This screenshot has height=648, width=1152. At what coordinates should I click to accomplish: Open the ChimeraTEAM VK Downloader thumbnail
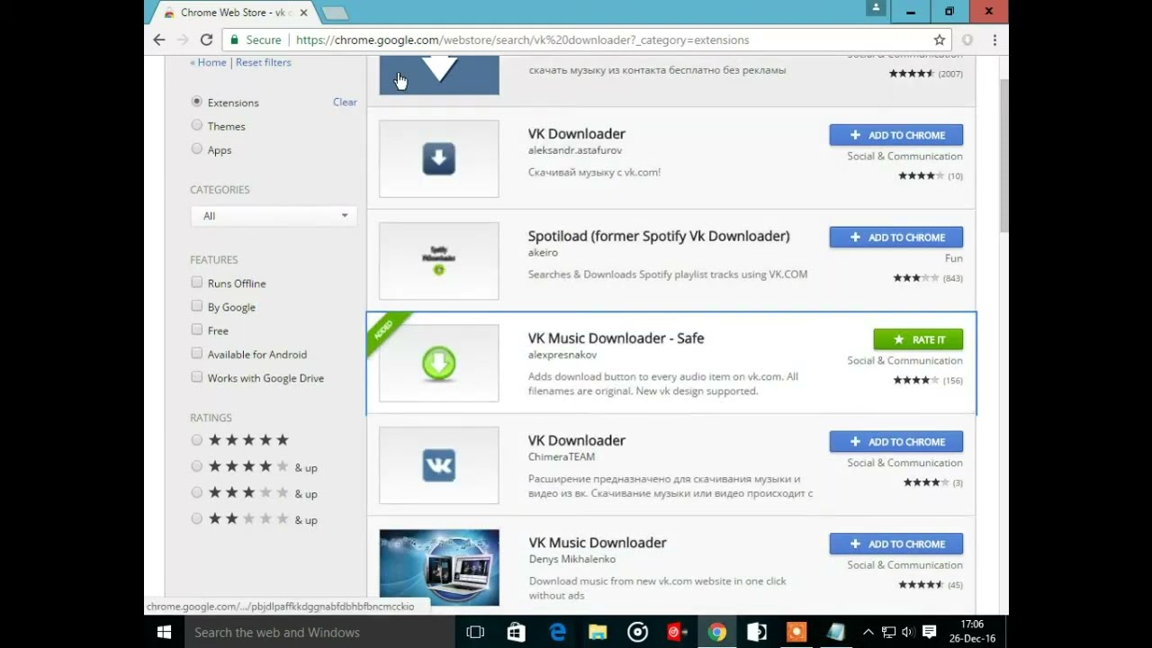(x=439, y=465)
